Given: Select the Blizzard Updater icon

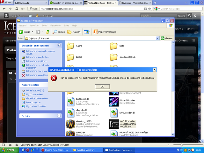Looking at the screenshot, I should [x=114, y=102].
